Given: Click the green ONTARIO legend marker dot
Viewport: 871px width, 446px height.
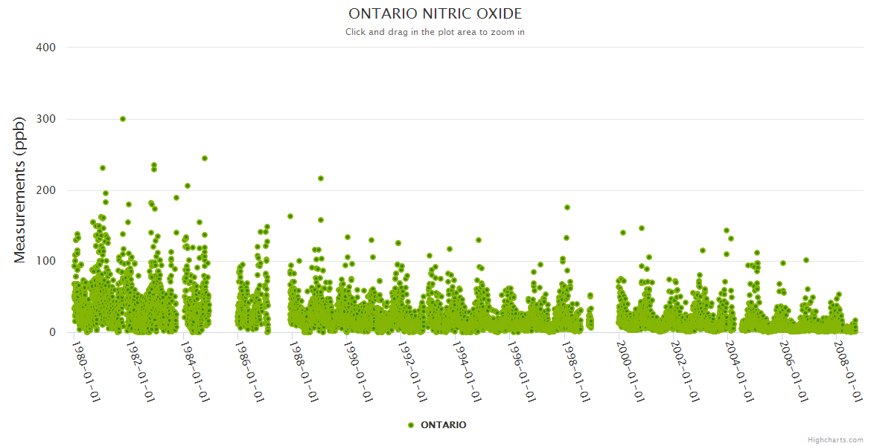Looking at the screenshot, I should click(x=411, y=425).
